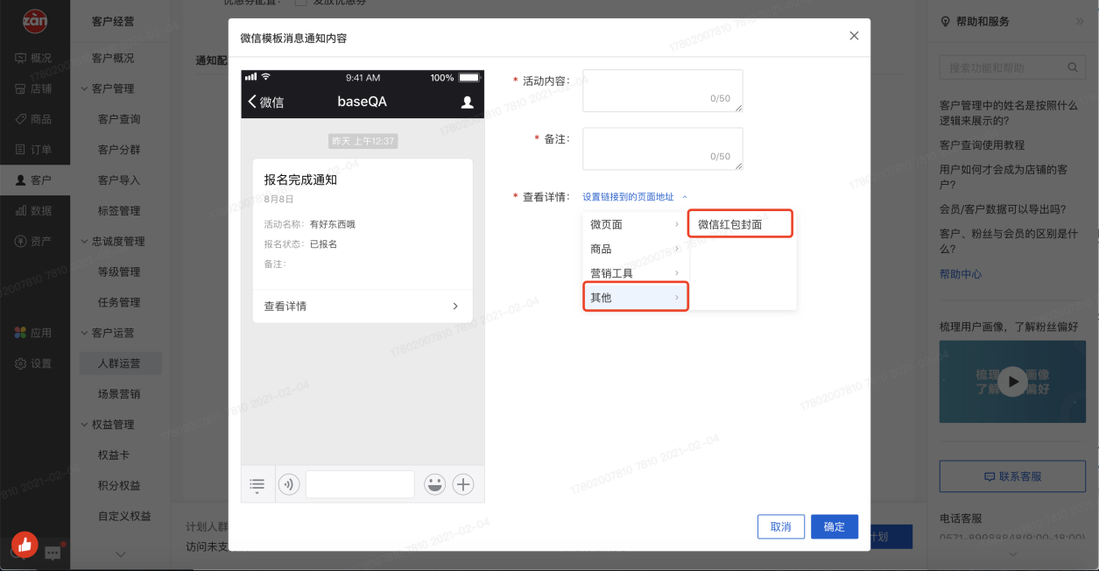Click the red thumbs-up icon at bottom left
This screenshot has height=571, width=1099.
click(25, 545)
